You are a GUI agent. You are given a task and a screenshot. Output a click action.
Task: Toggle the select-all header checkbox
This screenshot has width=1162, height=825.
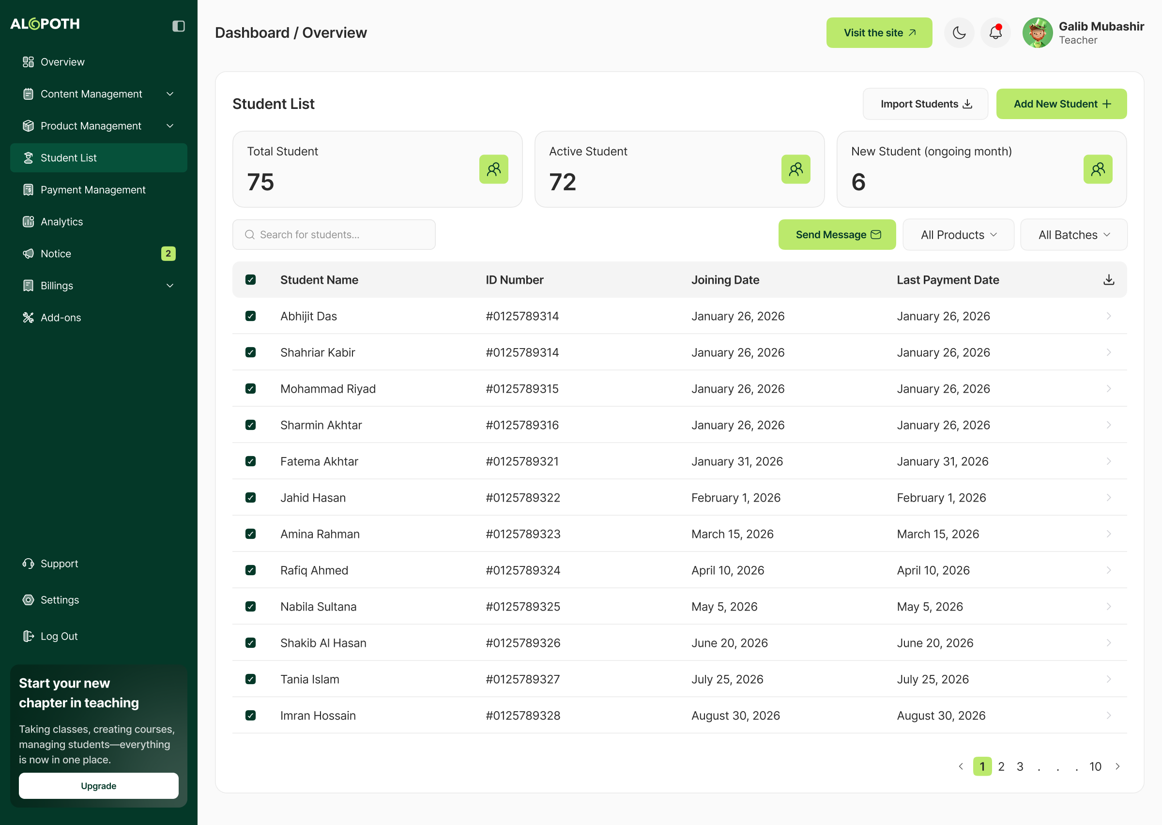point(250,280)
